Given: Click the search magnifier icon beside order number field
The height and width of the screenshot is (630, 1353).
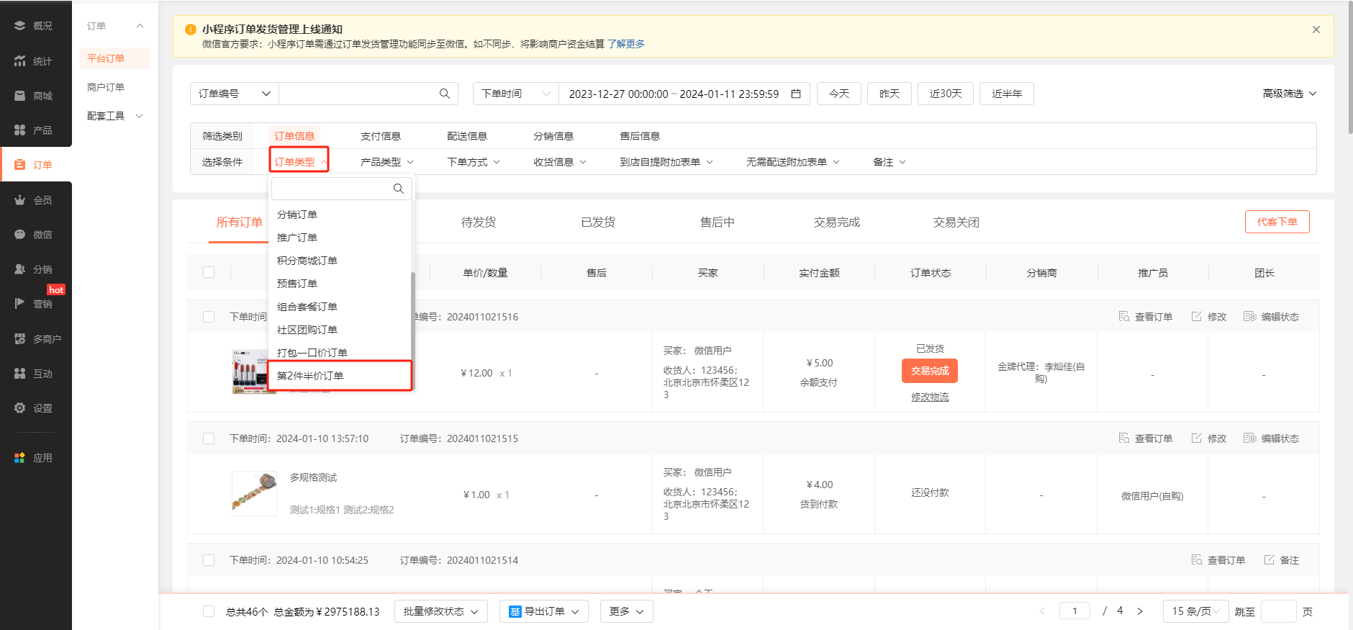Looking at the screenshot, I should [444, 94].
